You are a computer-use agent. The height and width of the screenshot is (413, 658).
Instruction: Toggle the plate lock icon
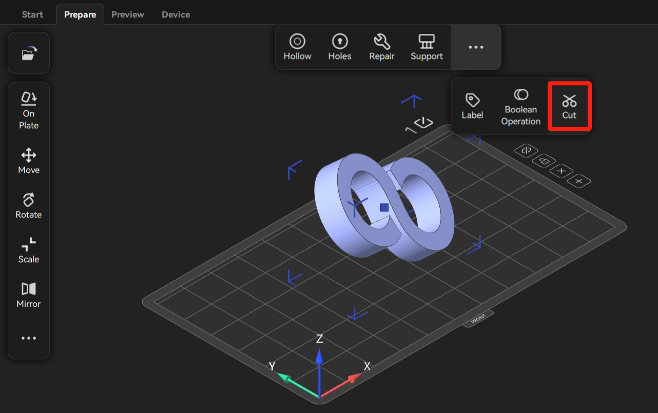(x=544, y=161)
